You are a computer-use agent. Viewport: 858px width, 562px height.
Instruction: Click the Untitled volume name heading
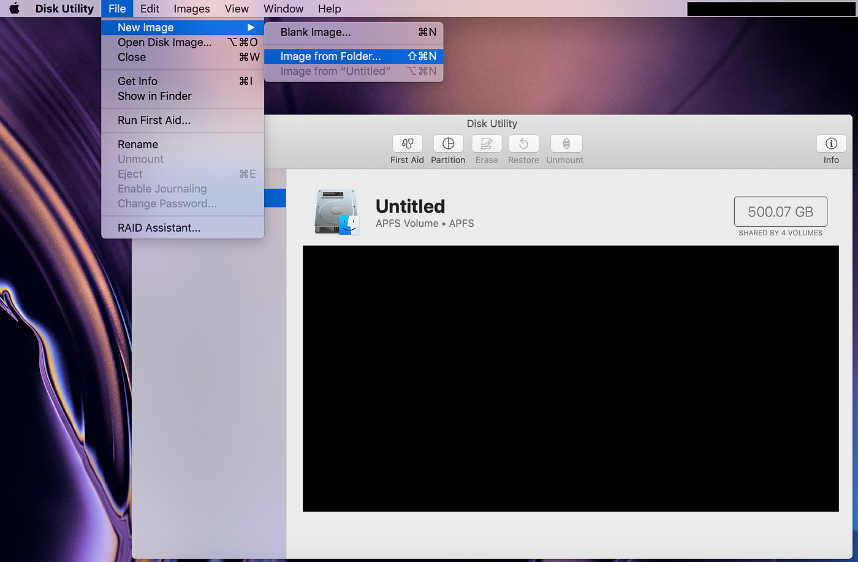410,206
